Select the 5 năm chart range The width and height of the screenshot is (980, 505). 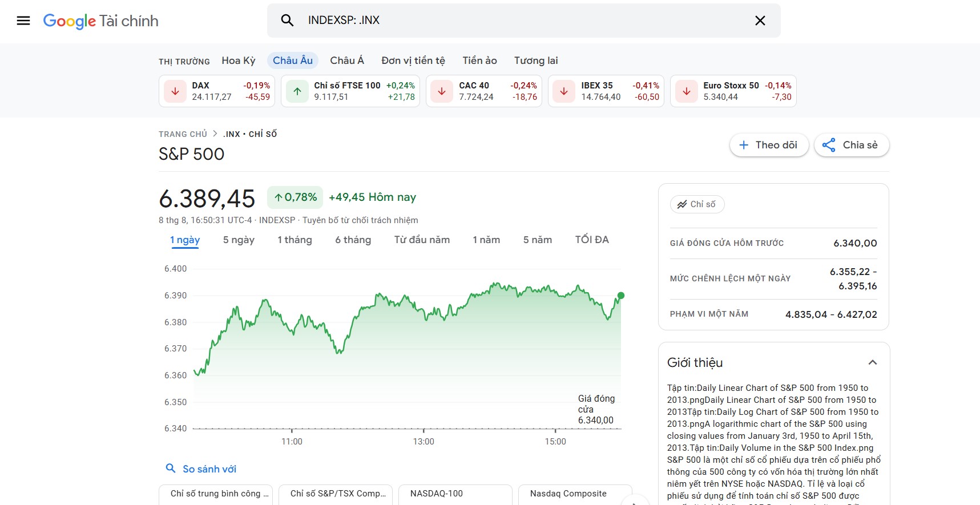(x=538, y=240)
